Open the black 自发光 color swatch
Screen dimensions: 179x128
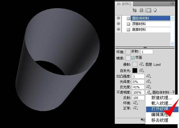click(135, 70)
